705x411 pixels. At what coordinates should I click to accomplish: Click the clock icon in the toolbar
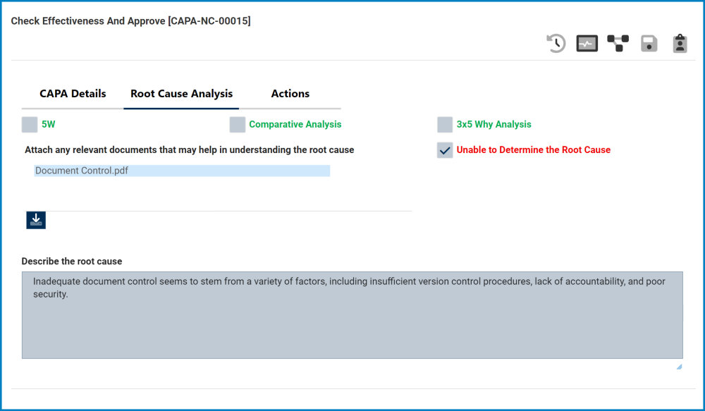tap(556, 43)
